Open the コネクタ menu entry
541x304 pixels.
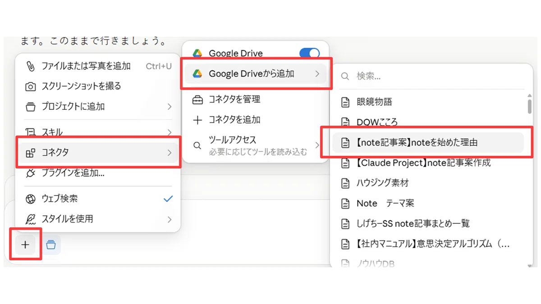[98, 153]
